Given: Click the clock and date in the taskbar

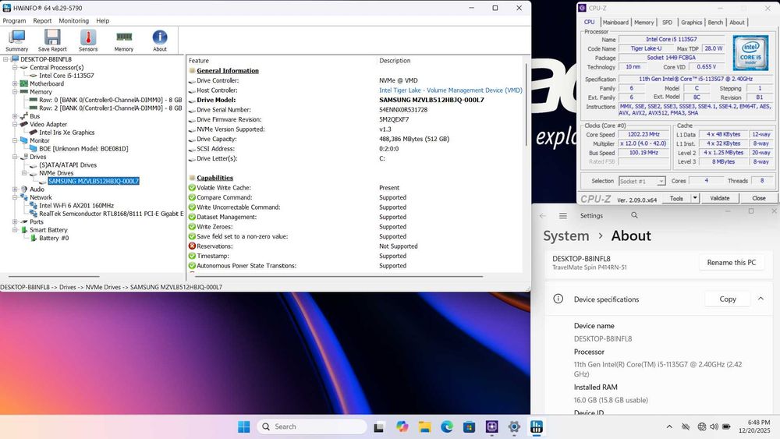Looking at the screenshot, I should (754, 427).
